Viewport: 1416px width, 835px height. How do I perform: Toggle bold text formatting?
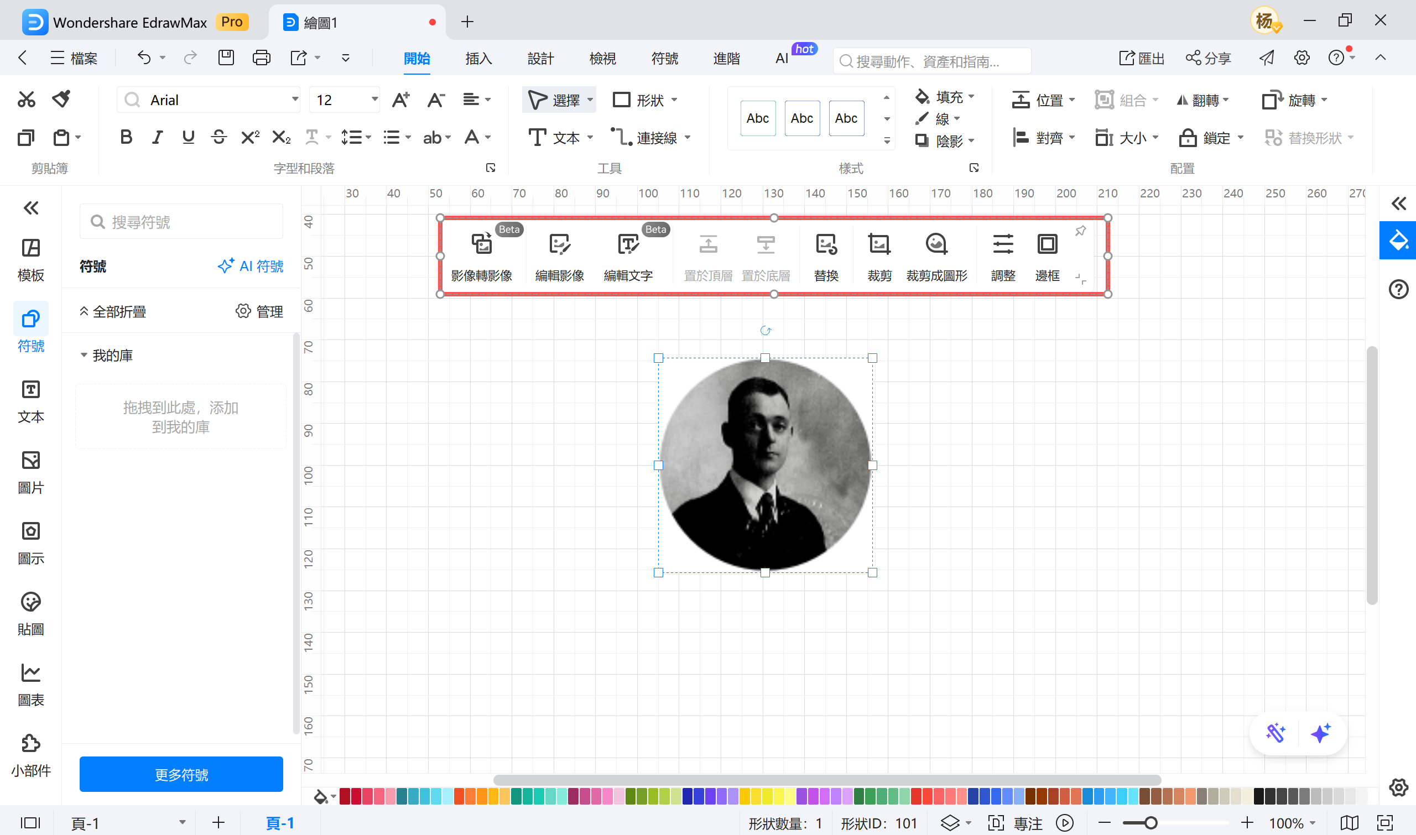click(126, 137)
